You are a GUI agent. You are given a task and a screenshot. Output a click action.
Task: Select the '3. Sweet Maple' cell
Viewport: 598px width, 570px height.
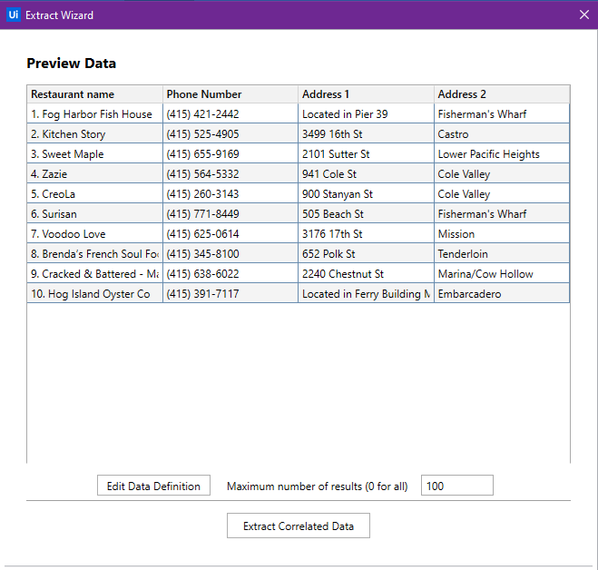(95, 153)
